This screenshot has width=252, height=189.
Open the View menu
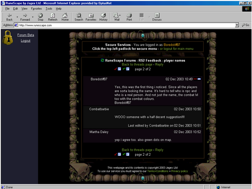(x=24, y=9)
